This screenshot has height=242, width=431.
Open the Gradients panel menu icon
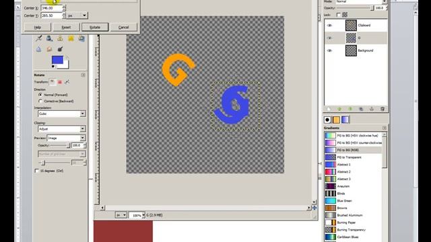pyautogui.click(x=385, y=128)
